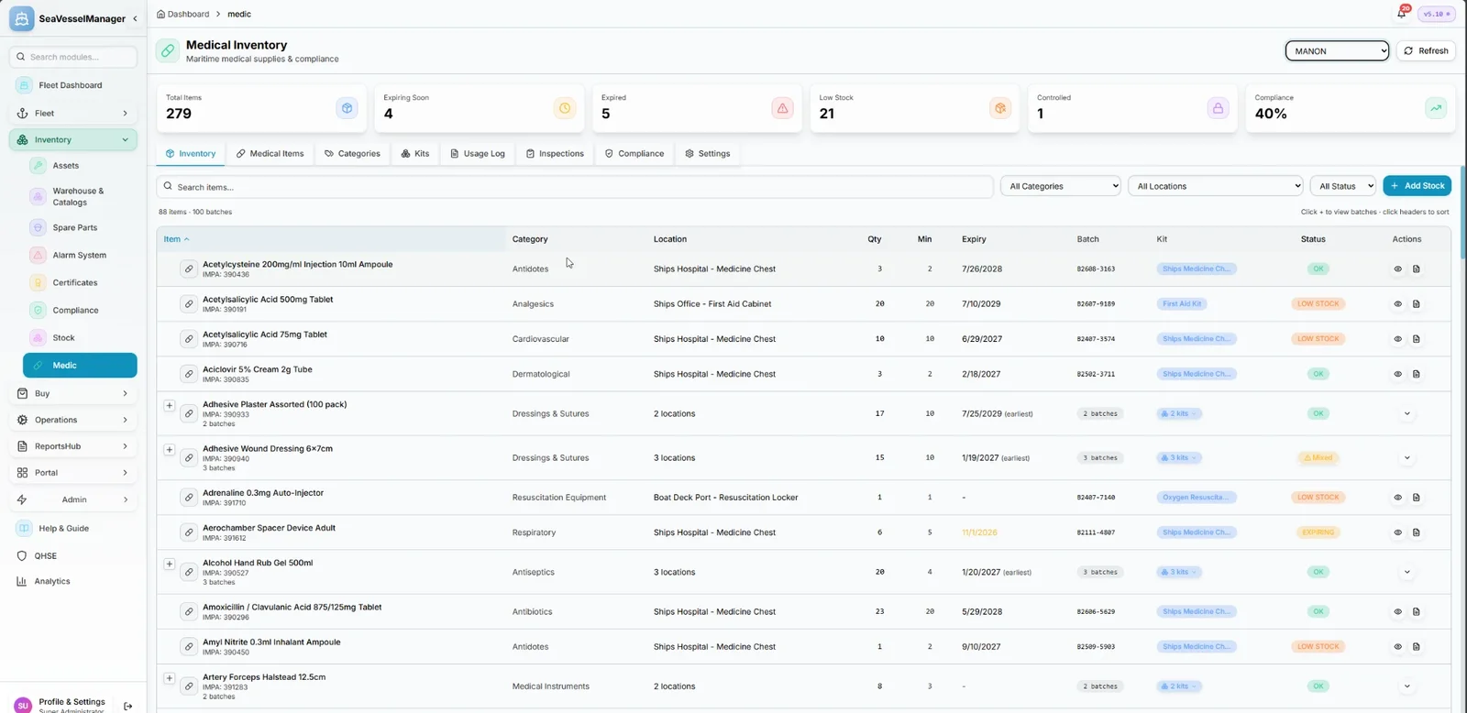Expand Adhesive Plaster Assorted batches
Viewport: 1467px width, 713px height.
[170, 405]
